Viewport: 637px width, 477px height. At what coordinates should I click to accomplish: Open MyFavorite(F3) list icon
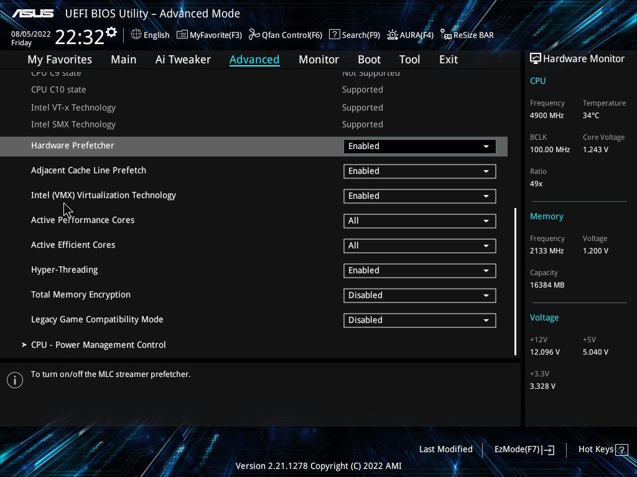pos(182,35)
